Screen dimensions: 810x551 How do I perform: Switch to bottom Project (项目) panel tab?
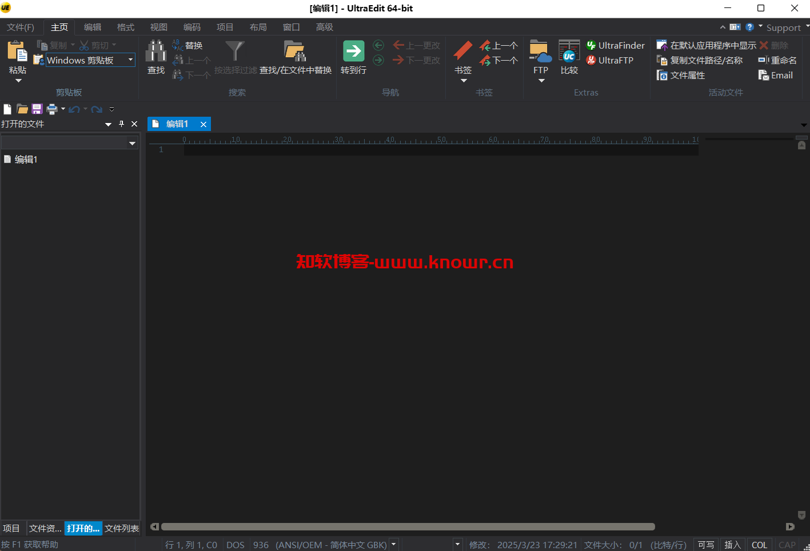point(11,528)
